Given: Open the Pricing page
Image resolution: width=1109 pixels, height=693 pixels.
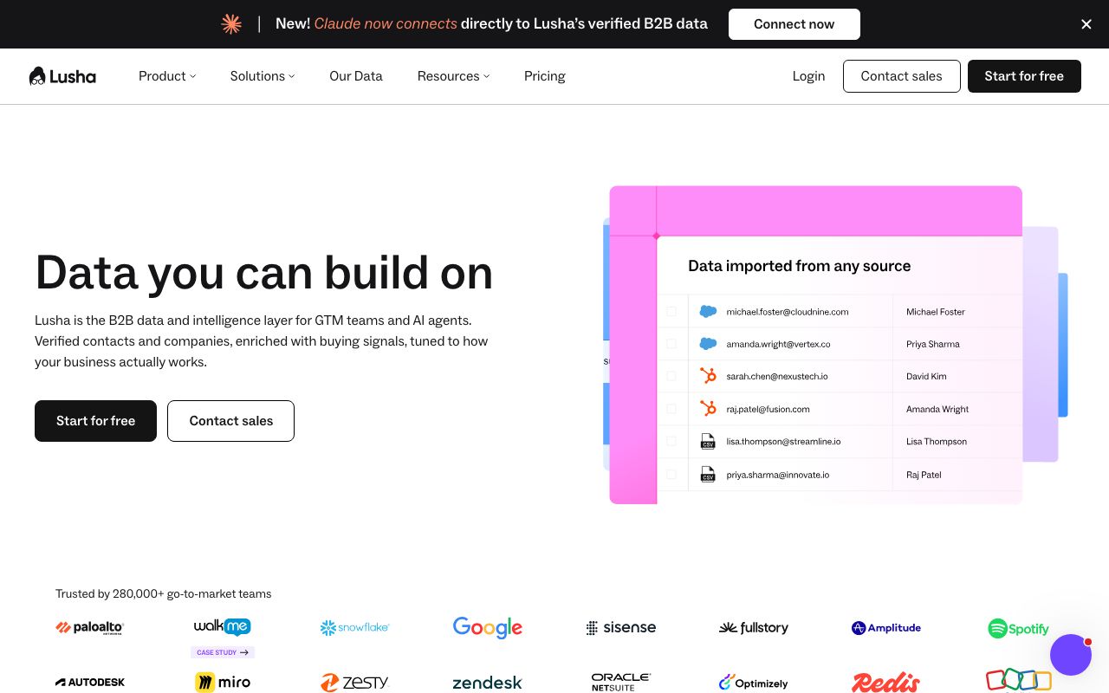Looking at the screenshot, I should point(545,76).
